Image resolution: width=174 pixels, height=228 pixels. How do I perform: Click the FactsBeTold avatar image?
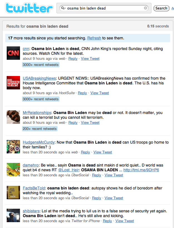click(x=13, y=193)
